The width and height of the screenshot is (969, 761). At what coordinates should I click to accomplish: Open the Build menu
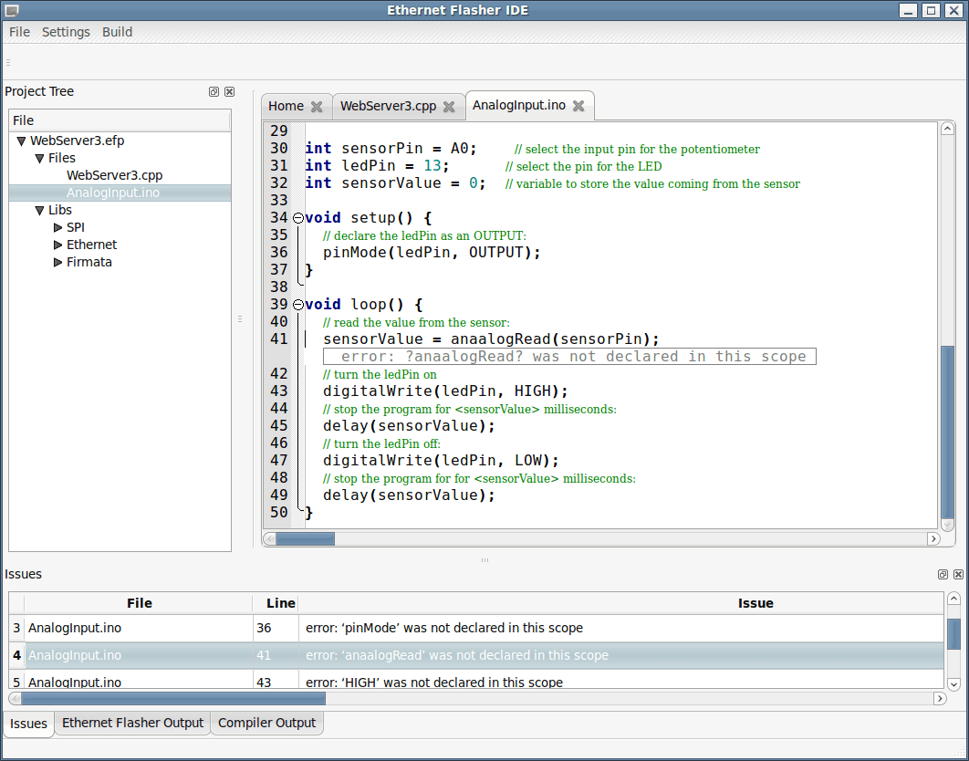tap(117, 31)
